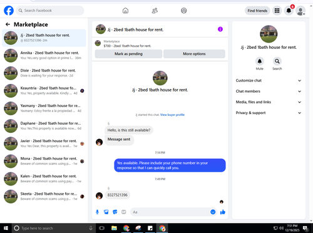Open the Facebook logo home link
This screenshot has height=233, width=313.
click(x=9, y=11)
